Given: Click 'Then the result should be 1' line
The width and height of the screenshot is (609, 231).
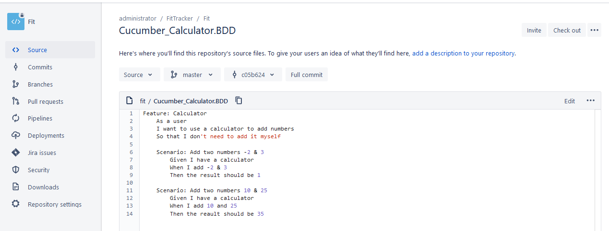Looking at the screenshot, I should [215, 175].
